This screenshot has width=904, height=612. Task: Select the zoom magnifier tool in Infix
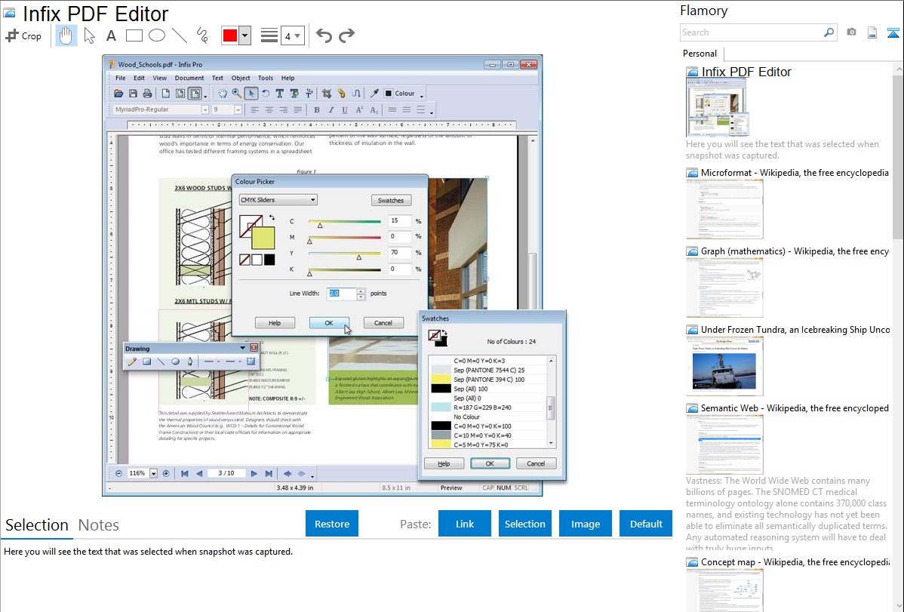click(236, 94)
